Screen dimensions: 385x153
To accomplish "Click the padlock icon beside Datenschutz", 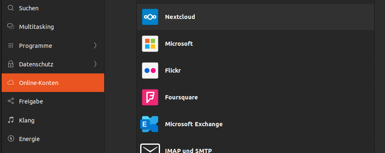I will point(11,64).
